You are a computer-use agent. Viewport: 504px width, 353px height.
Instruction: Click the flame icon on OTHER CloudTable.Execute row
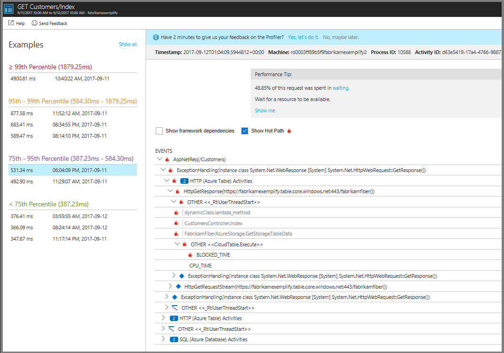184,244
